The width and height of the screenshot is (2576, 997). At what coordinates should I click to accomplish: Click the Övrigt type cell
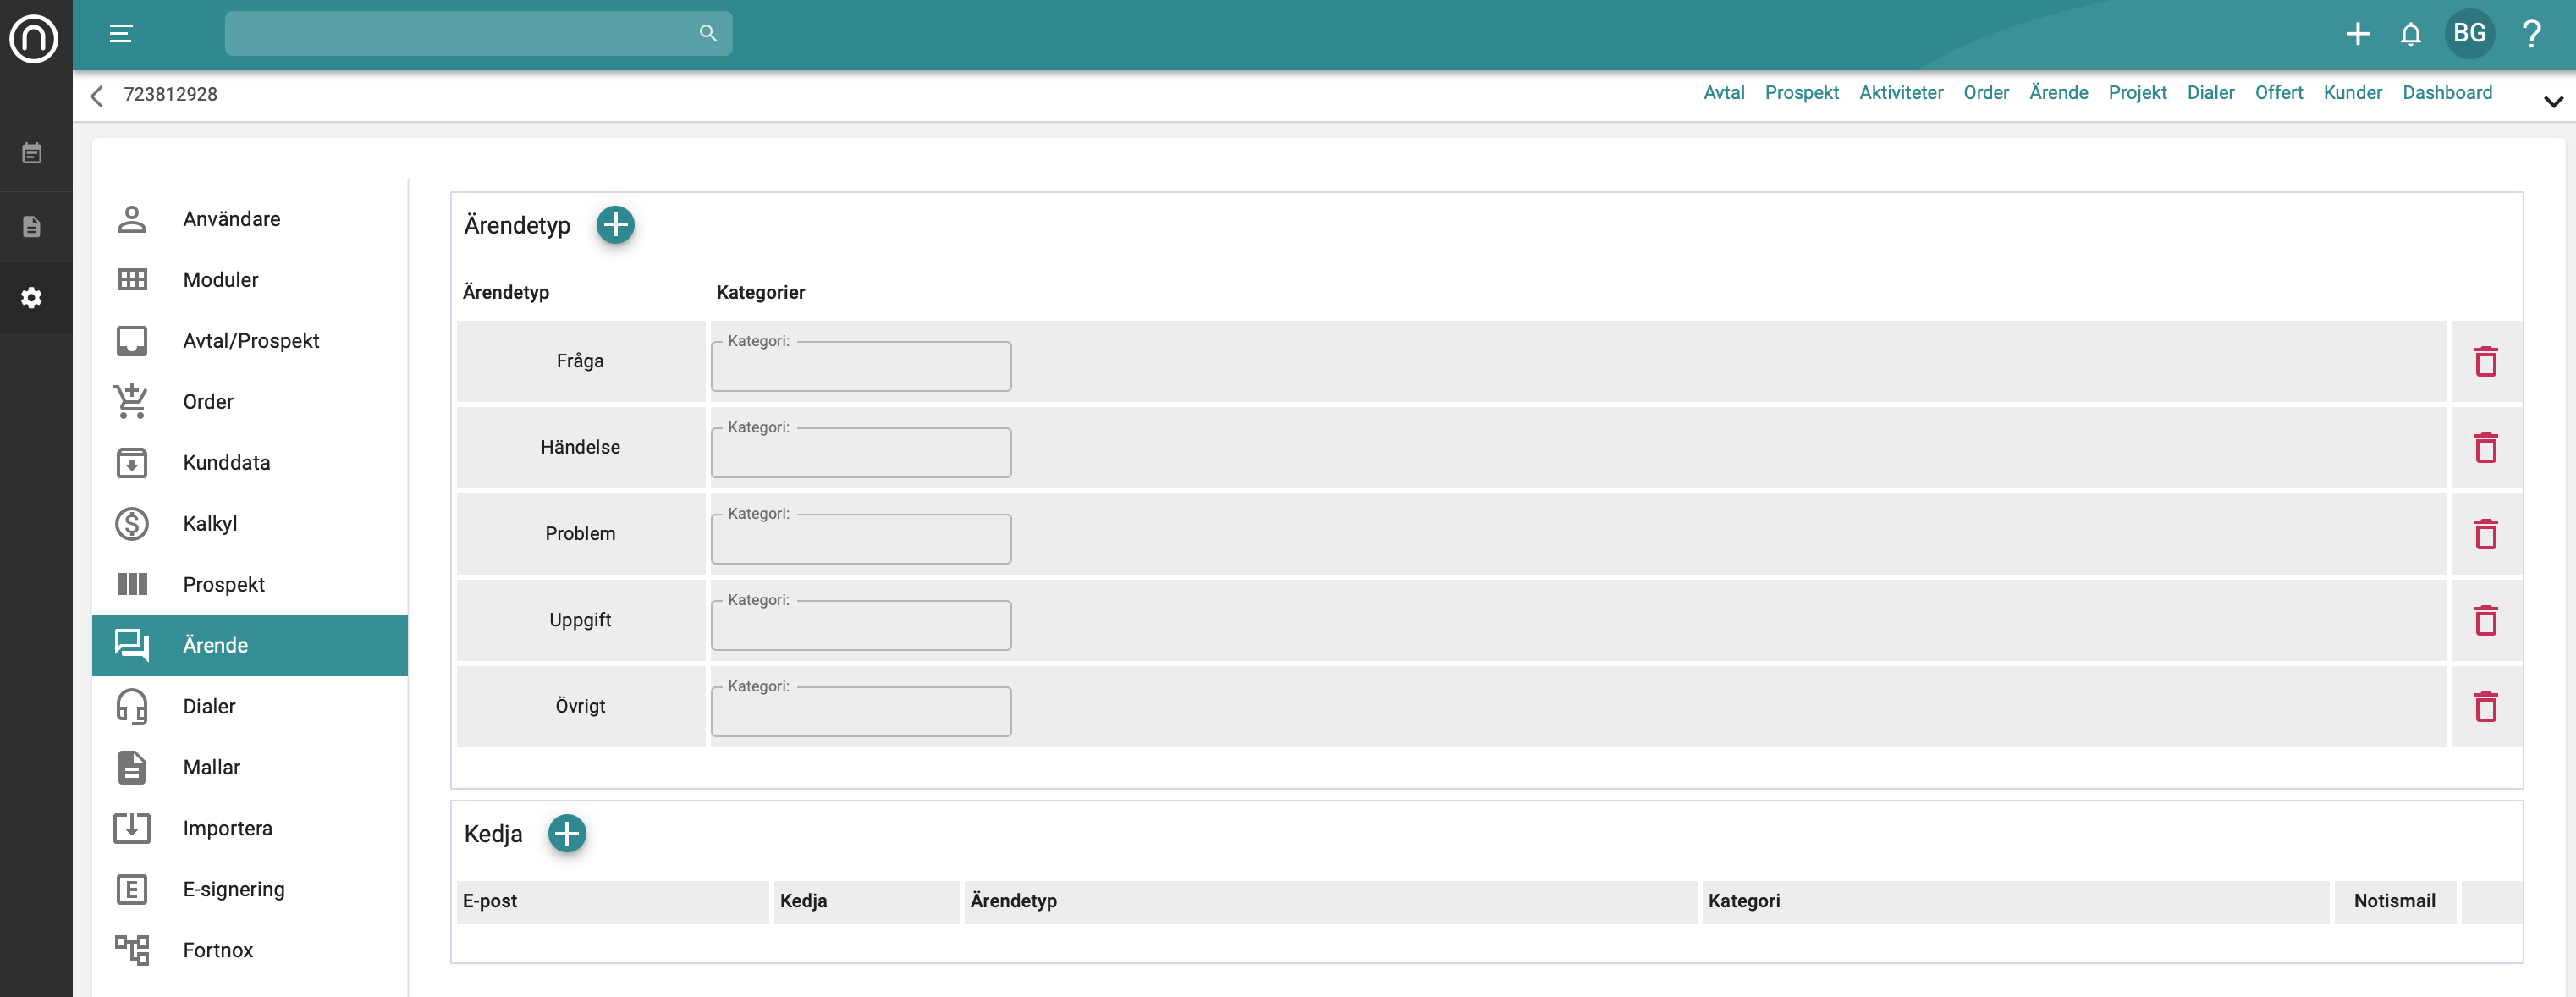(x=581, y=706)
